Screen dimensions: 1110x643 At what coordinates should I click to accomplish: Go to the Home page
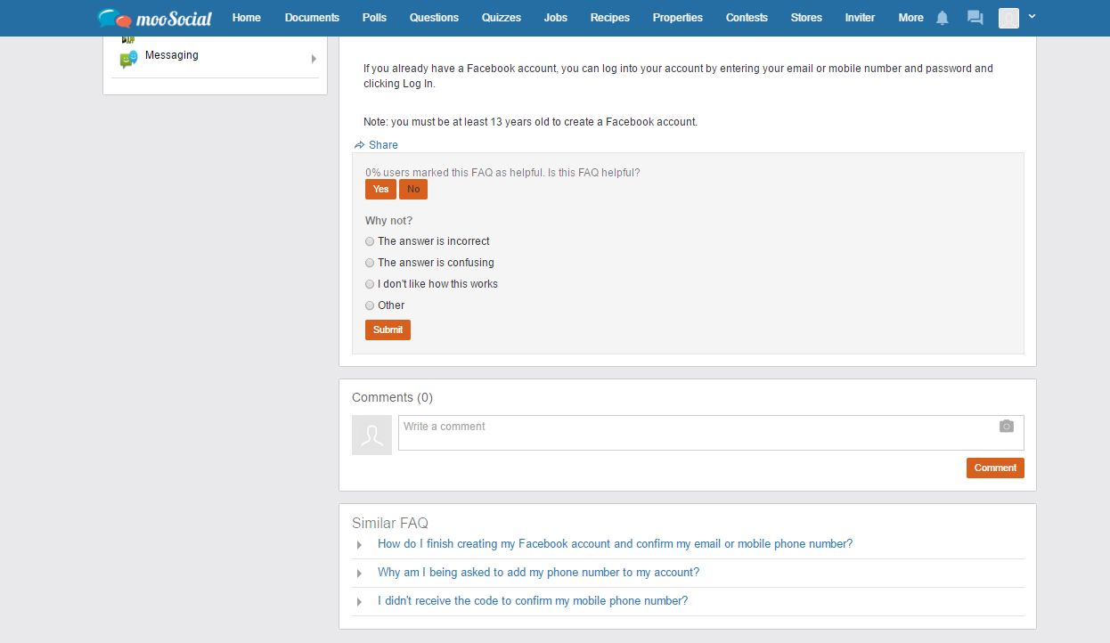click(247, 18)
